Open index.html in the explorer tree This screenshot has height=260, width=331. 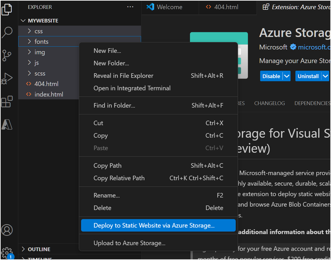point(49,95)
